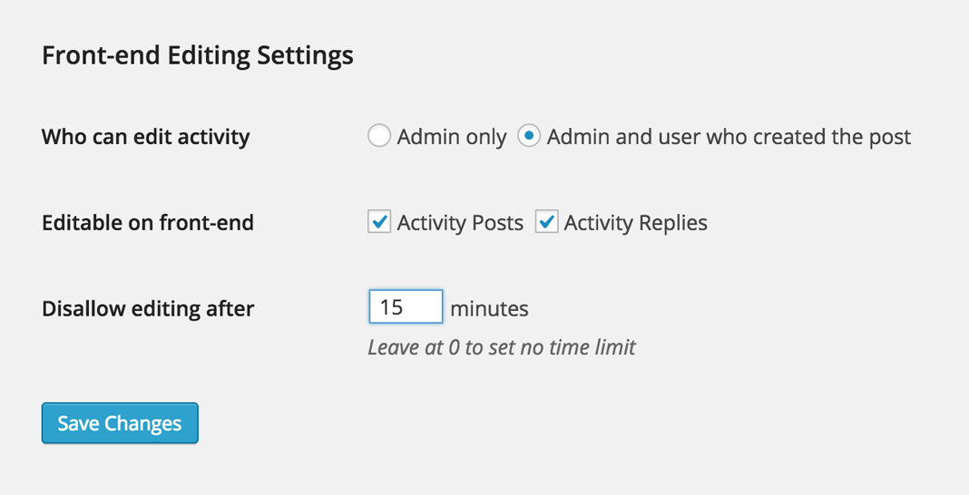This screenshot has height=495, width=969.
Task: Click the "Disallow editing after" row label
Action: tap(148, 308)
